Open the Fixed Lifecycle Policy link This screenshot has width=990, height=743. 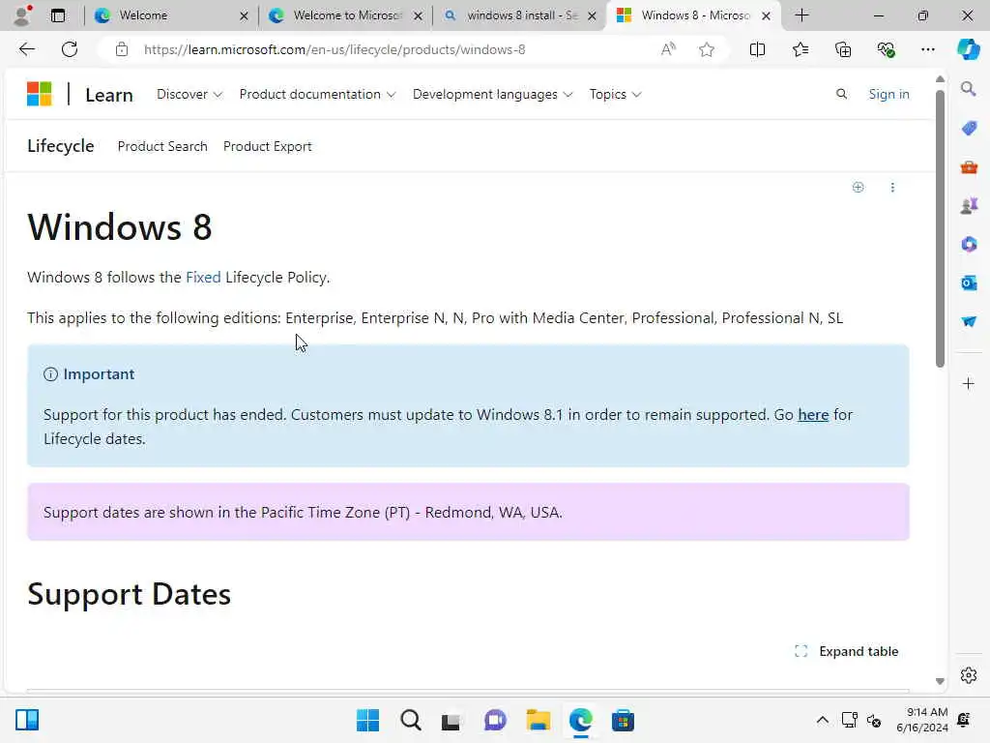click(203, 278)
